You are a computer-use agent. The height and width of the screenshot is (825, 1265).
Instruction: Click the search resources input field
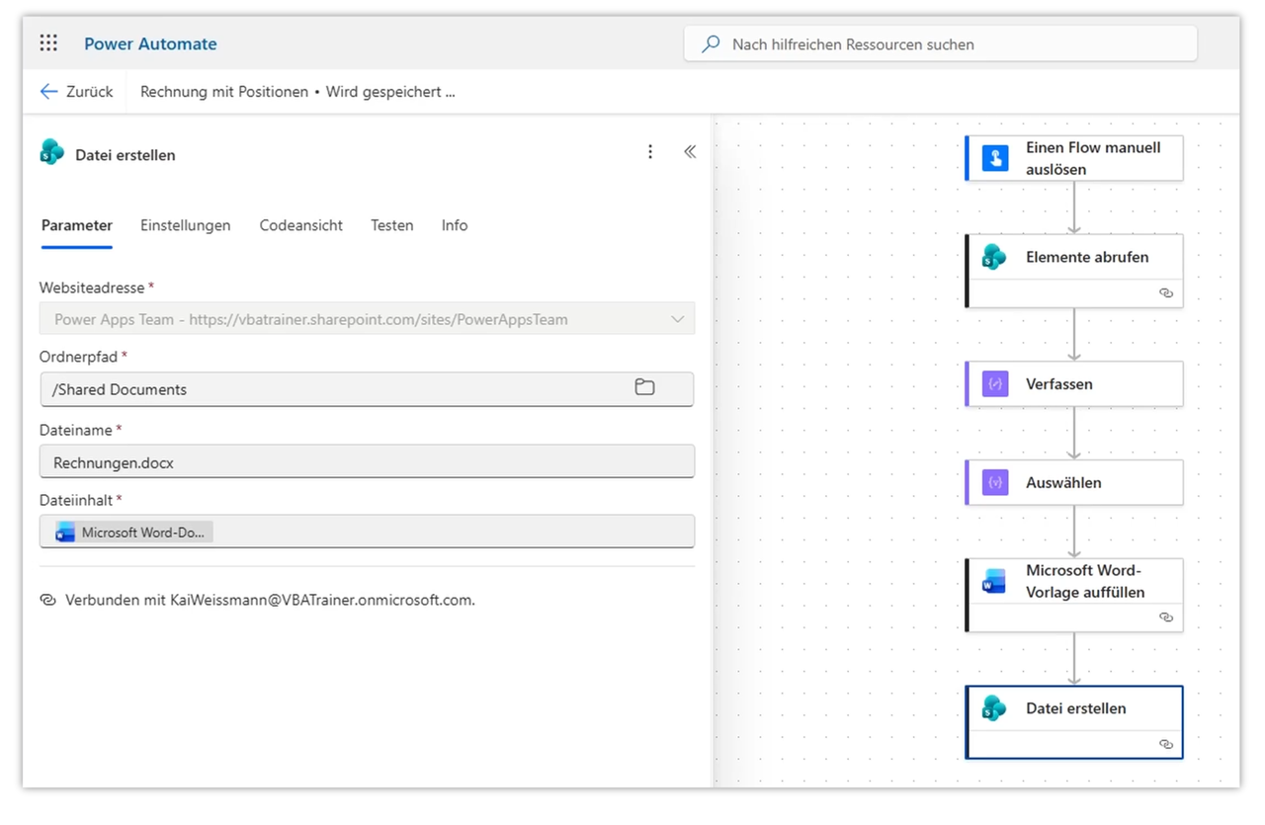coord(941,44)
